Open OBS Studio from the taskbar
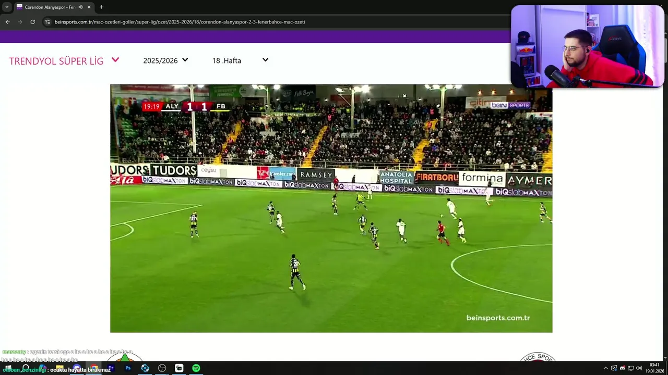Viewport: 668px width, 375px height. [x=162, y=368]
